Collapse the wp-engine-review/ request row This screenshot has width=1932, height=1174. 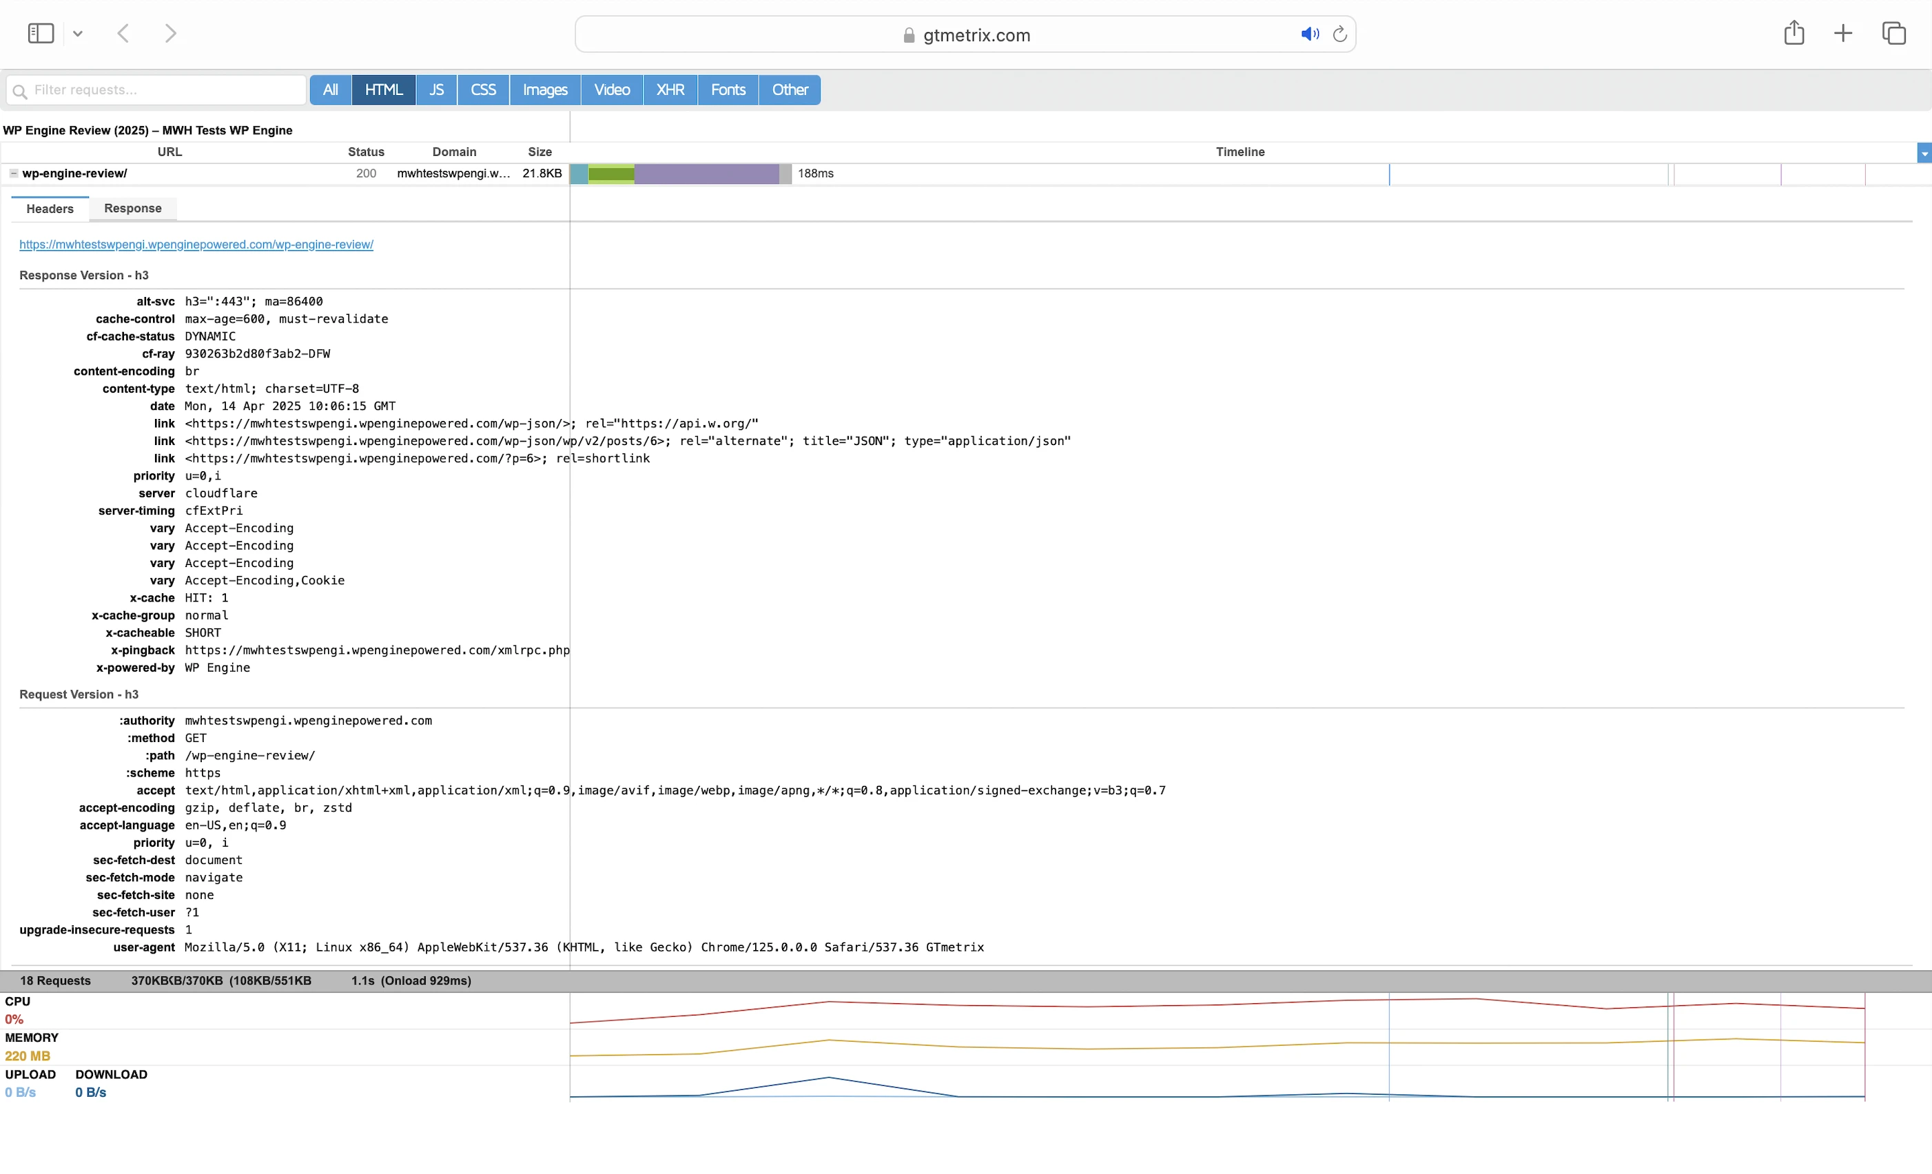point(13,174)
